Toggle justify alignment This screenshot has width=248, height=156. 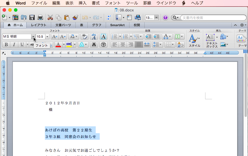click(139, 44)
